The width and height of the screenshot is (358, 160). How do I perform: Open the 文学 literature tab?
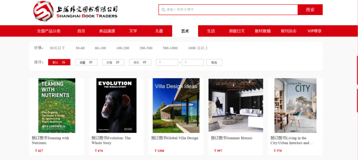(133, 31)
